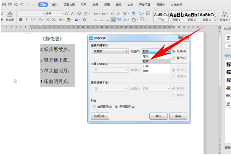Justify text alignment
Image resolution: width=231 pixels, height=156 pixels.
click(113, 20)
